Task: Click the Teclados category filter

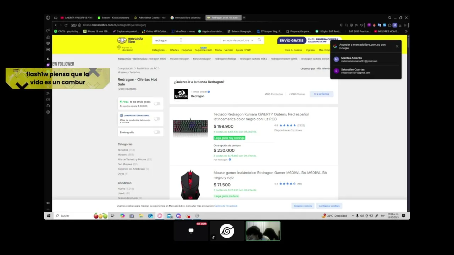Action: click(123, 150)
